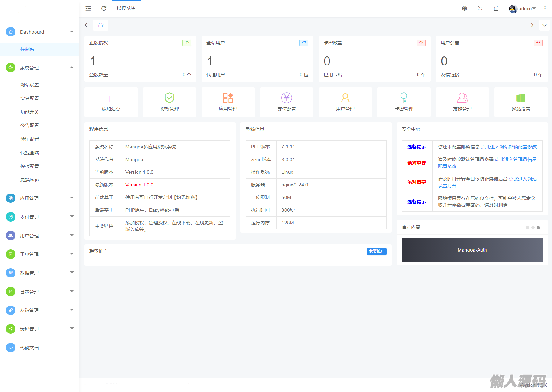
Task: Toggle fullscreen mode icon
Action: 480,9
